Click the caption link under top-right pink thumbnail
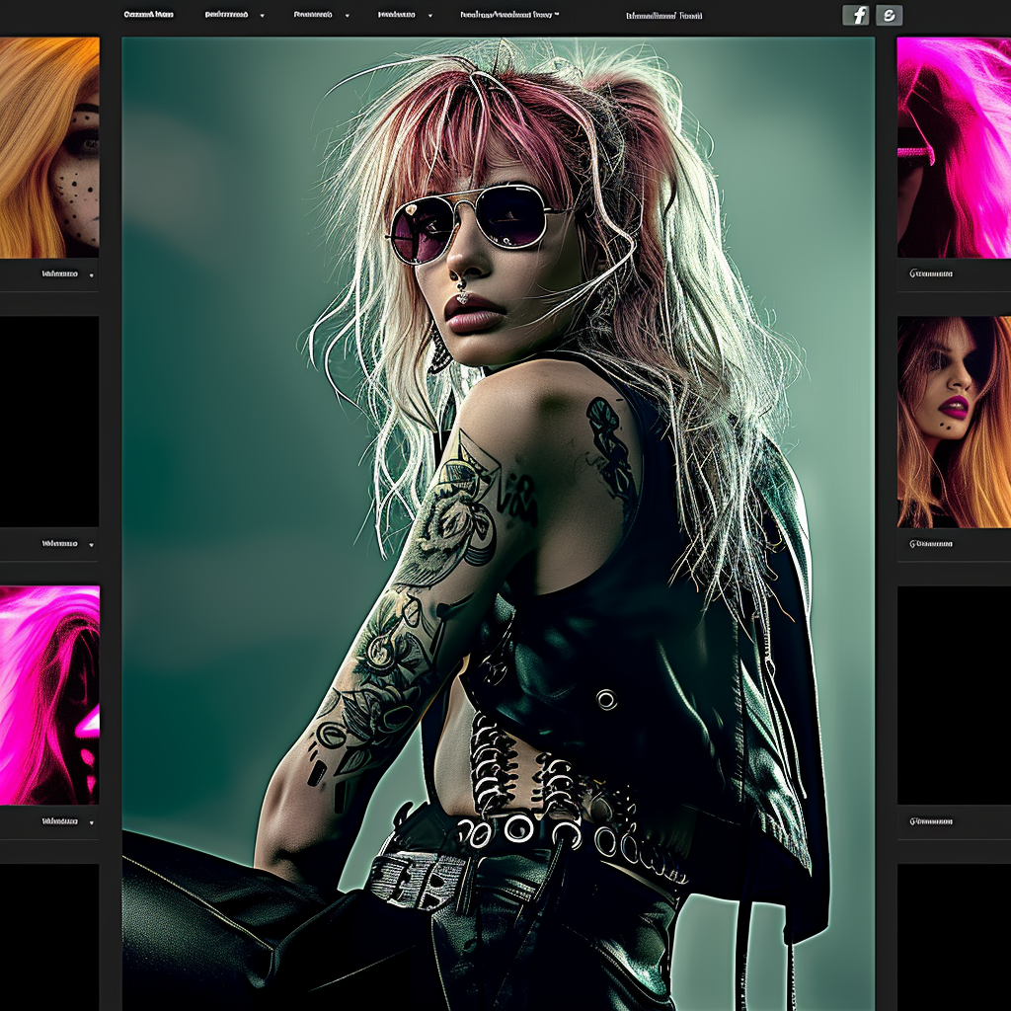This screenshot has height=1011, width=1011. (x=930, y=273)
